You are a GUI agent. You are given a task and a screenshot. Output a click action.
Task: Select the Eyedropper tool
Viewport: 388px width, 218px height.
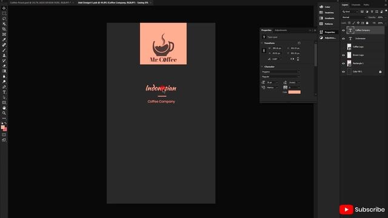[x=4, y=39]
